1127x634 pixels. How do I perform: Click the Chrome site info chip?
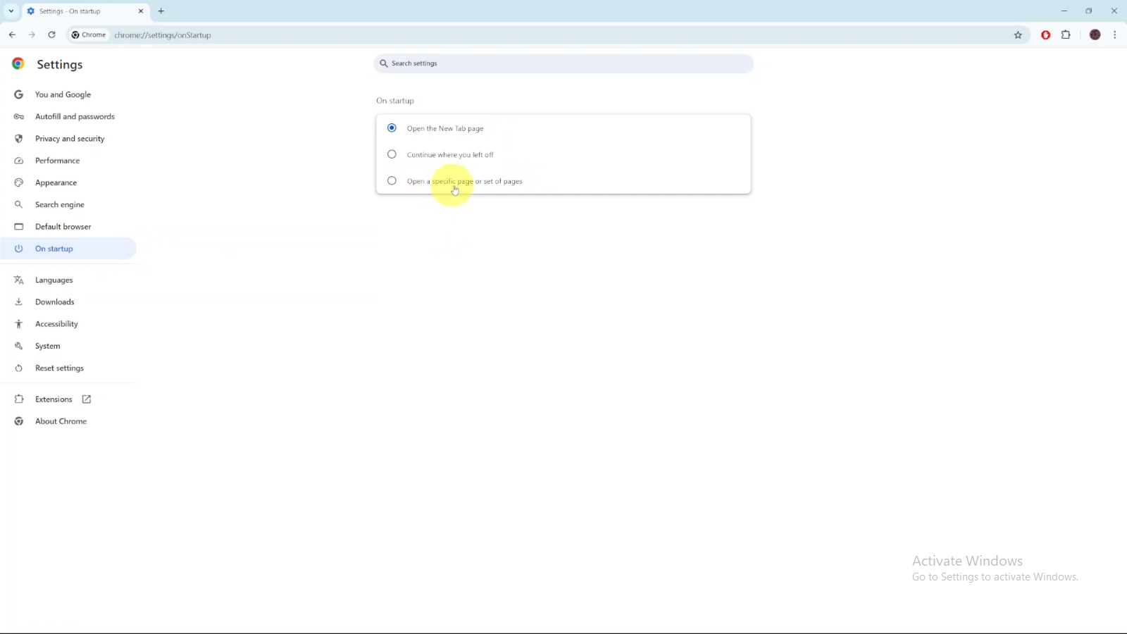[x=89, y=35]
